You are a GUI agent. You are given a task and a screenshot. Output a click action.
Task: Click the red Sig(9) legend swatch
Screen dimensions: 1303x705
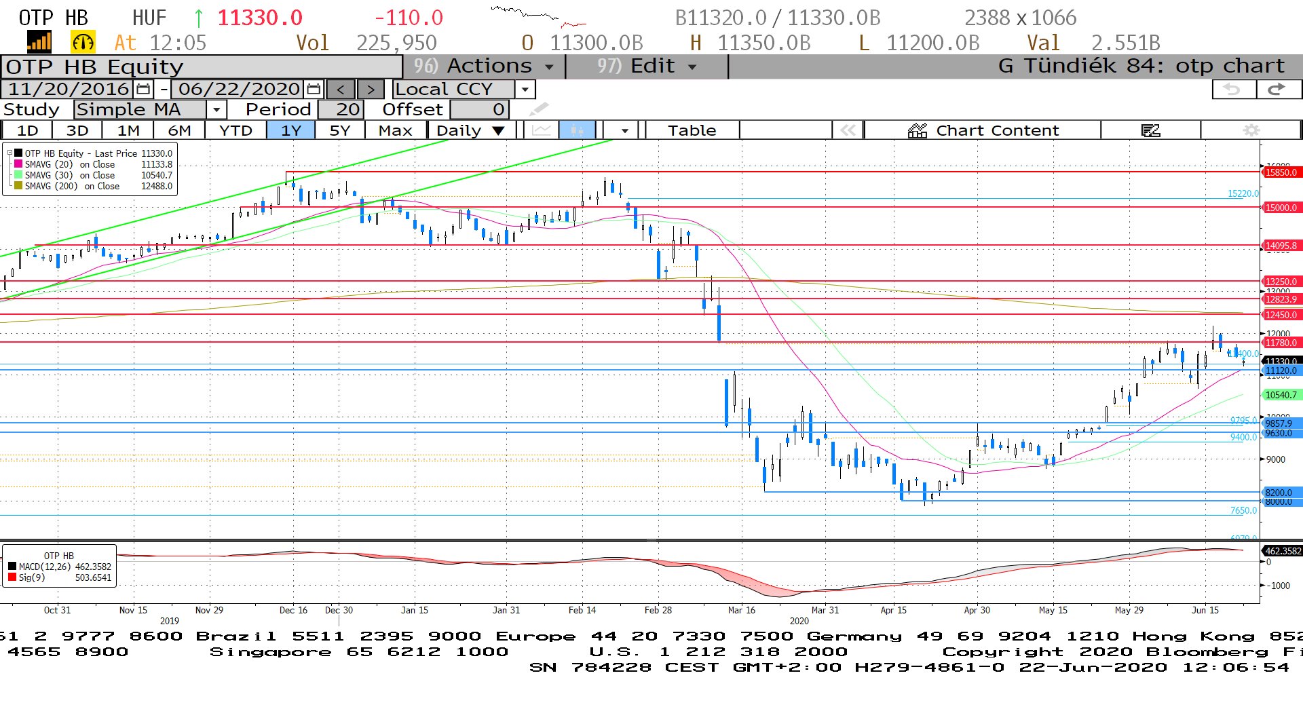tap(12, 577)
